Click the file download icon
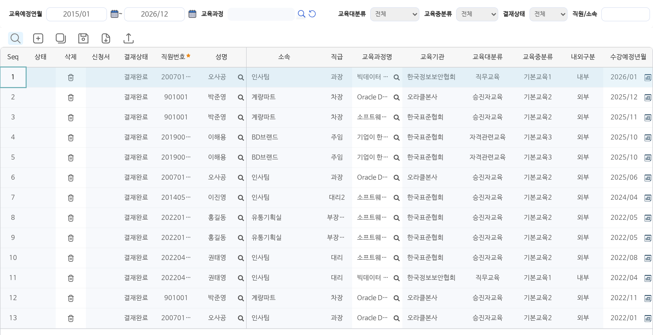The height and width of the screenshot is (335, 653). (106, 38)
